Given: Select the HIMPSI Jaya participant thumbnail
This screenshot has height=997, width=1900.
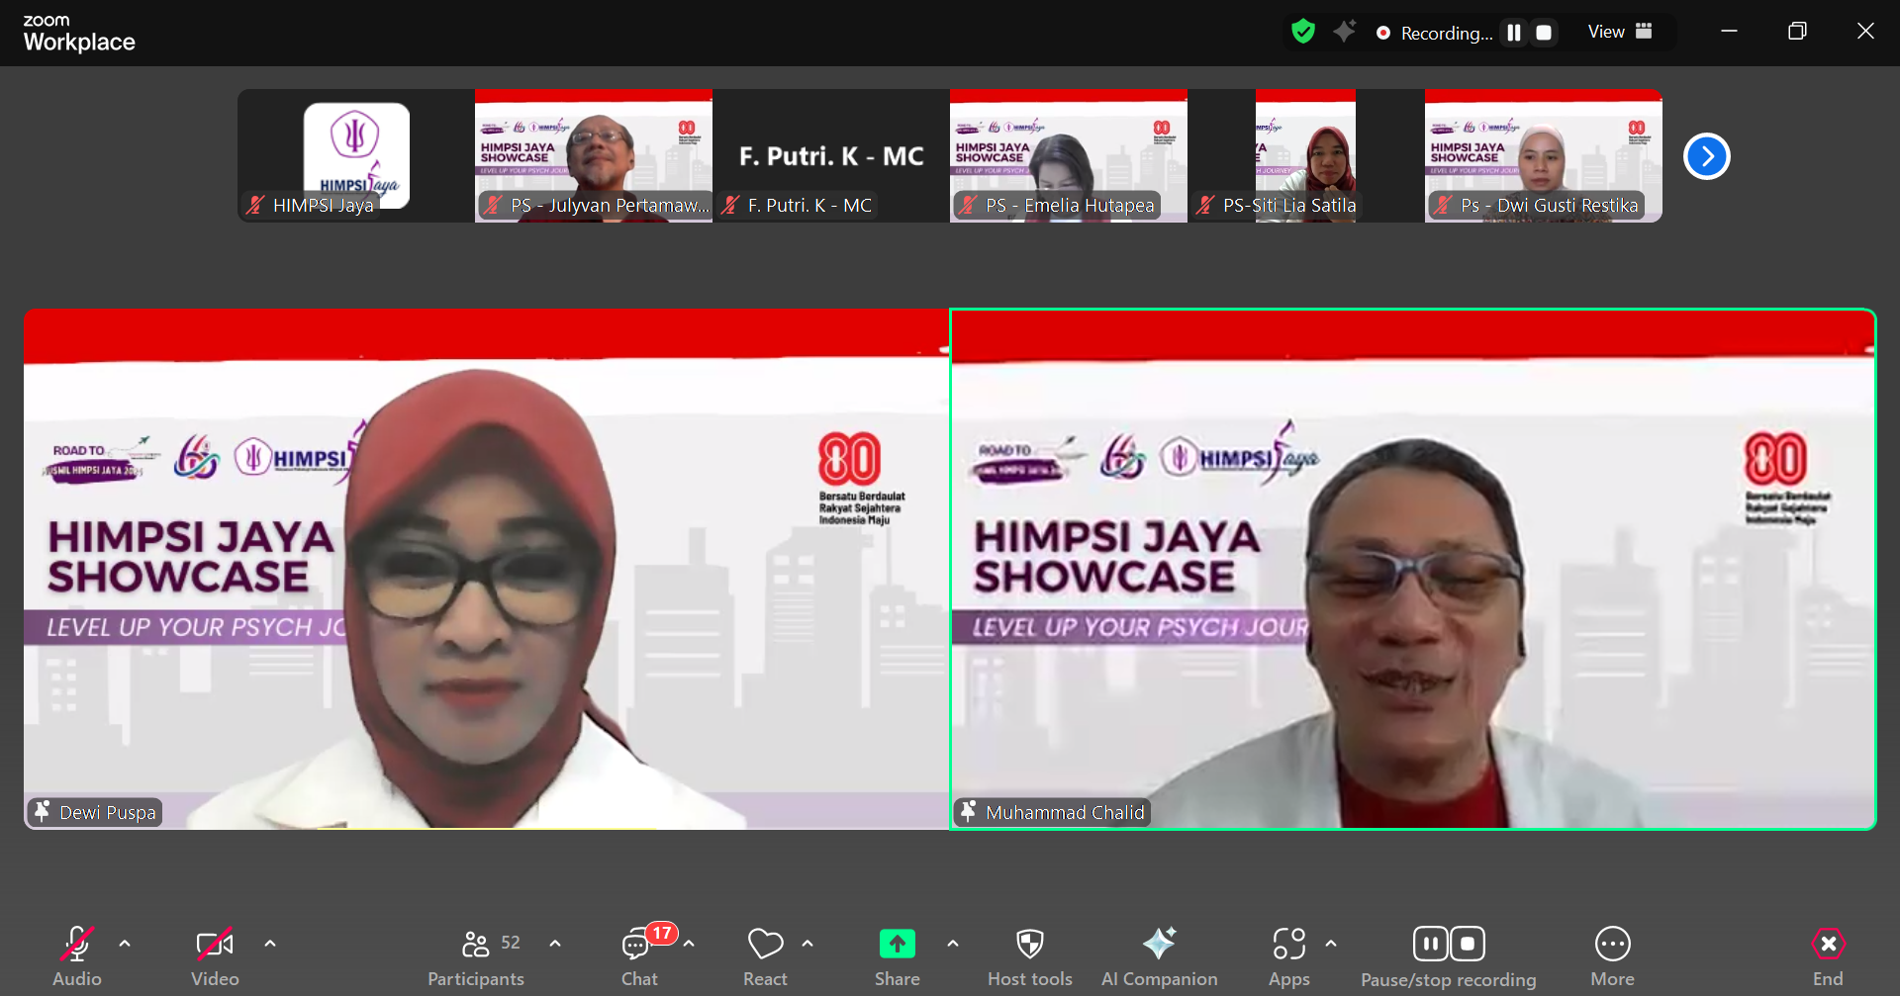Looking at the screenshot, I should click(356, 155).
